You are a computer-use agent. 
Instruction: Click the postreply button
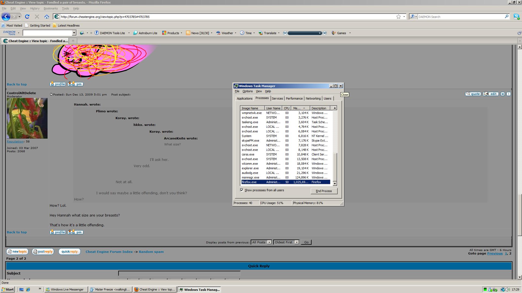tap(43, 251)
